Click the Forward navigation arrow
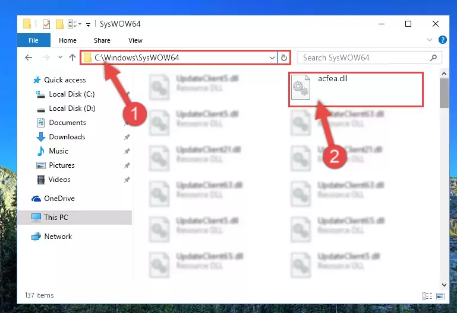 (46, 58)
